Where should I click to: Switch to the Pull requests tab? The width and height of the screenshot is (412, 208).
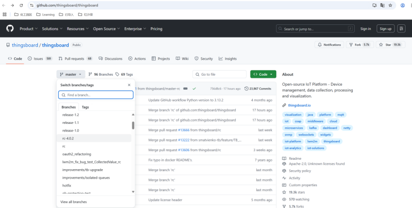tap(76, 59)
